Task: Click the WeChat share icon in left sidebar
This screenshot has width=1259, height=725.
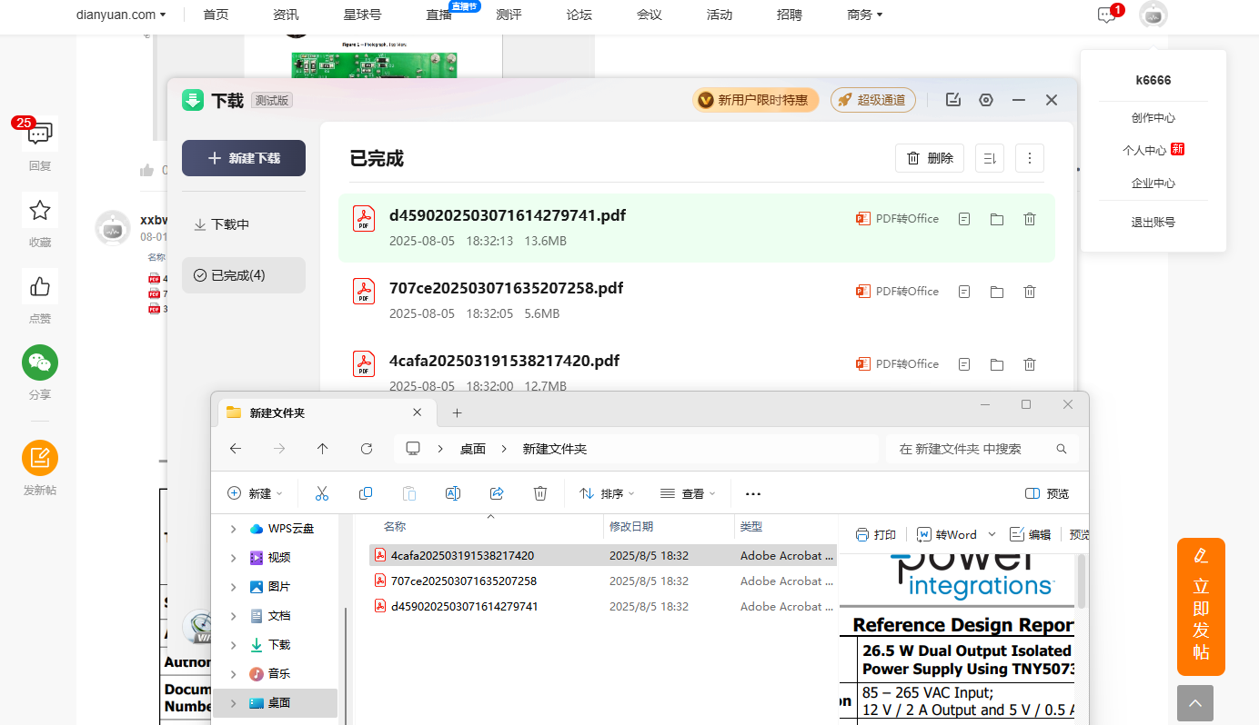Action: click(40, 362)
